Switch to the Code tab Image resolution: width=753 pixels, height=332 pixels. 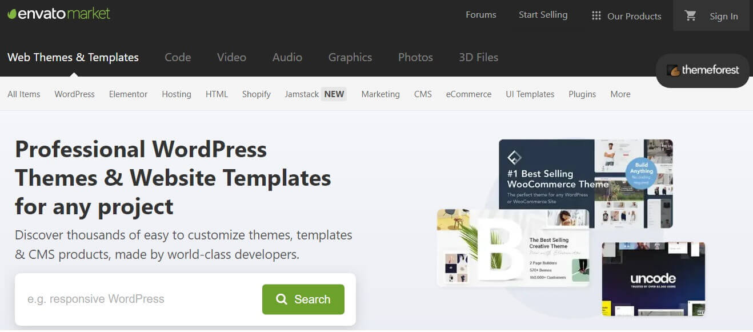pyautogui.click(x=178, y=57)
